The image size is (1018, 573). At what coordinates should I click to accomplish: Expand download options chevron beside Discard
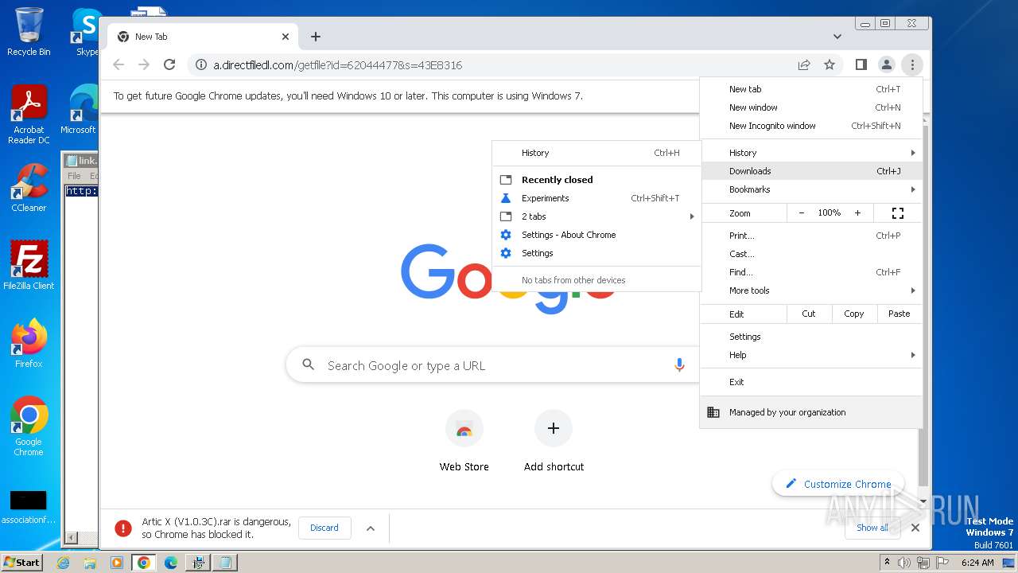371,528
